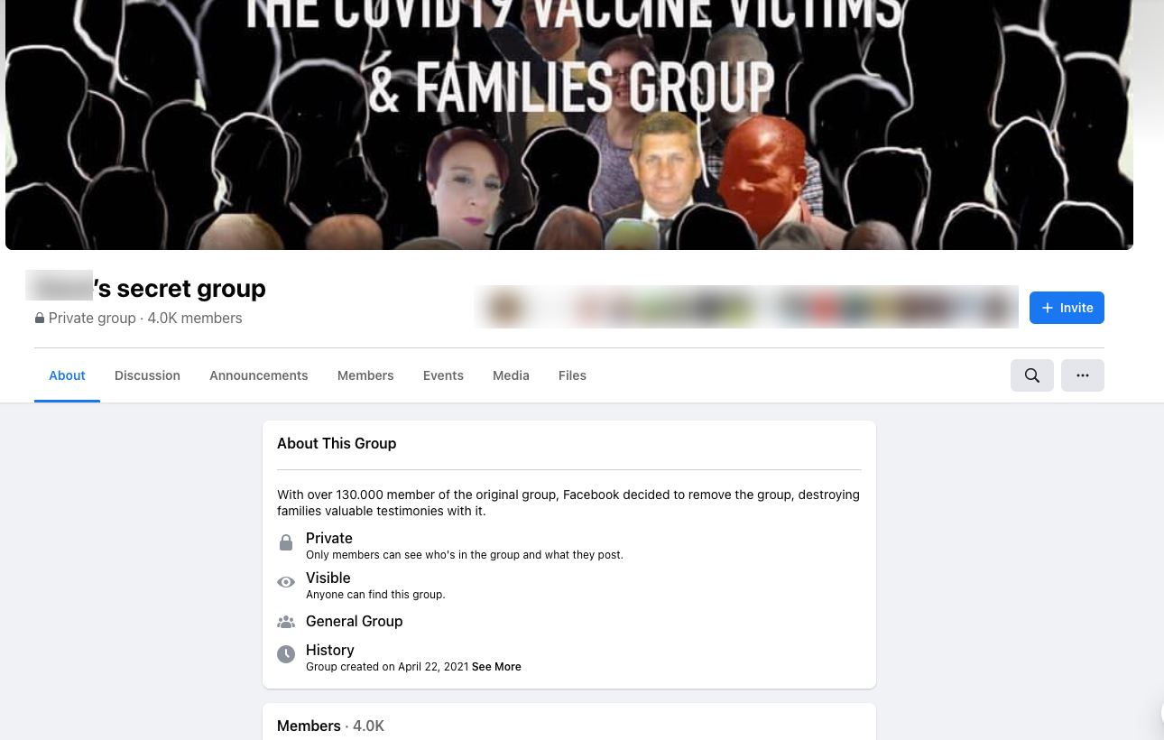1164x740 pixels.
Task: Open the Files tab
Action: point(572,375)
